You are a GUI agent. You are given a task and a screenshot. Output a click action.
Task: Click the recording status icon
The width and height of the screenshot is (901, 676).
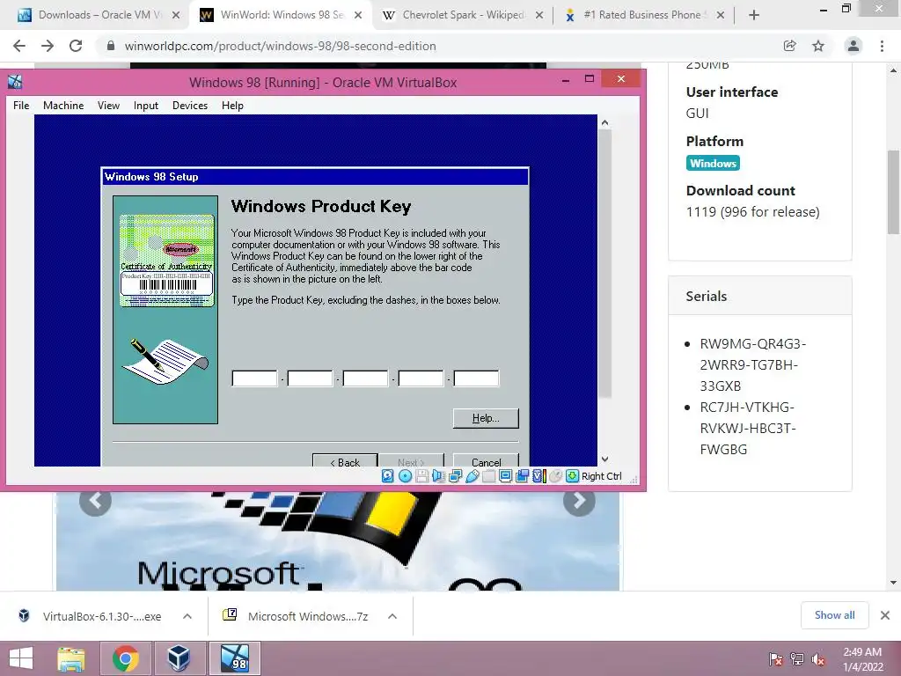pyautogui.click(x=523, y=476)
